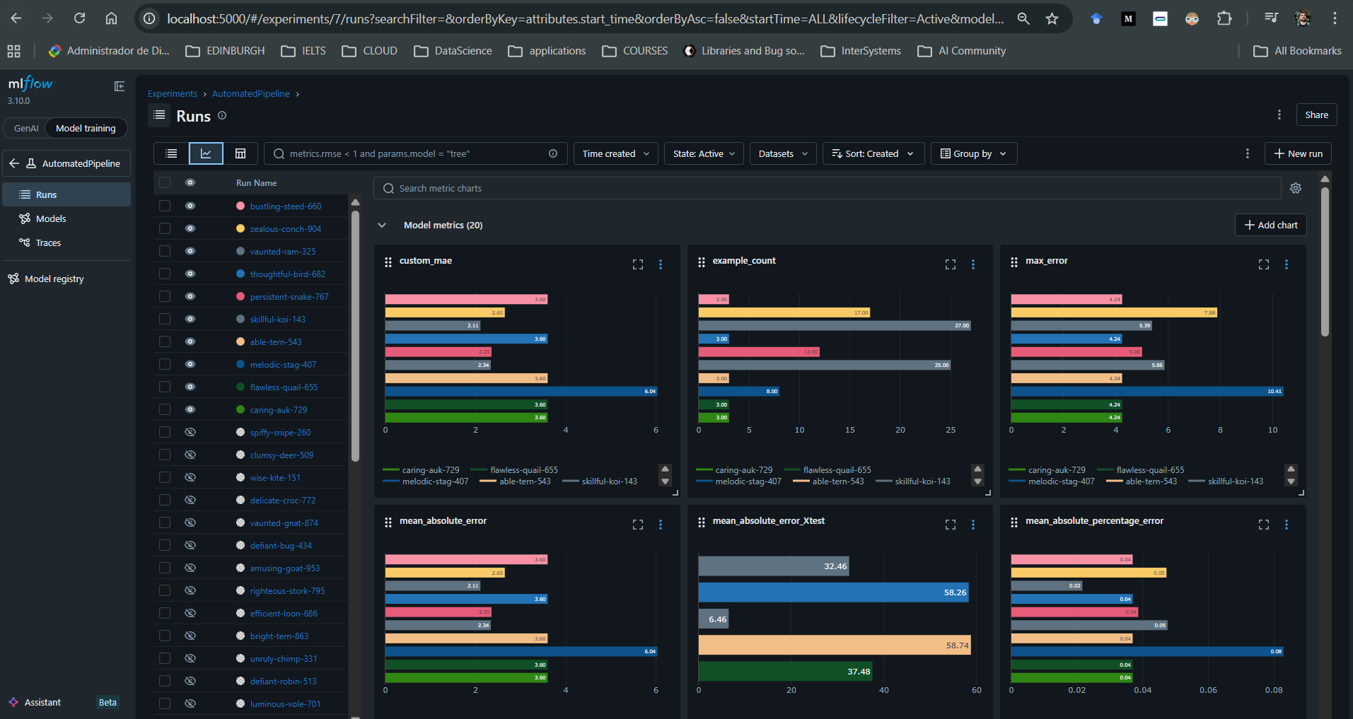The image size is (1353, 719).
Task: Open the artifact evaluation grid view icon
Action: coord(240,153)
